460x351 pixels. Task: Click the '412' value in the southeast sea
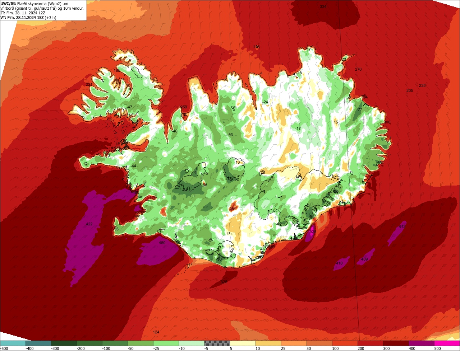(x=402, y=226)
